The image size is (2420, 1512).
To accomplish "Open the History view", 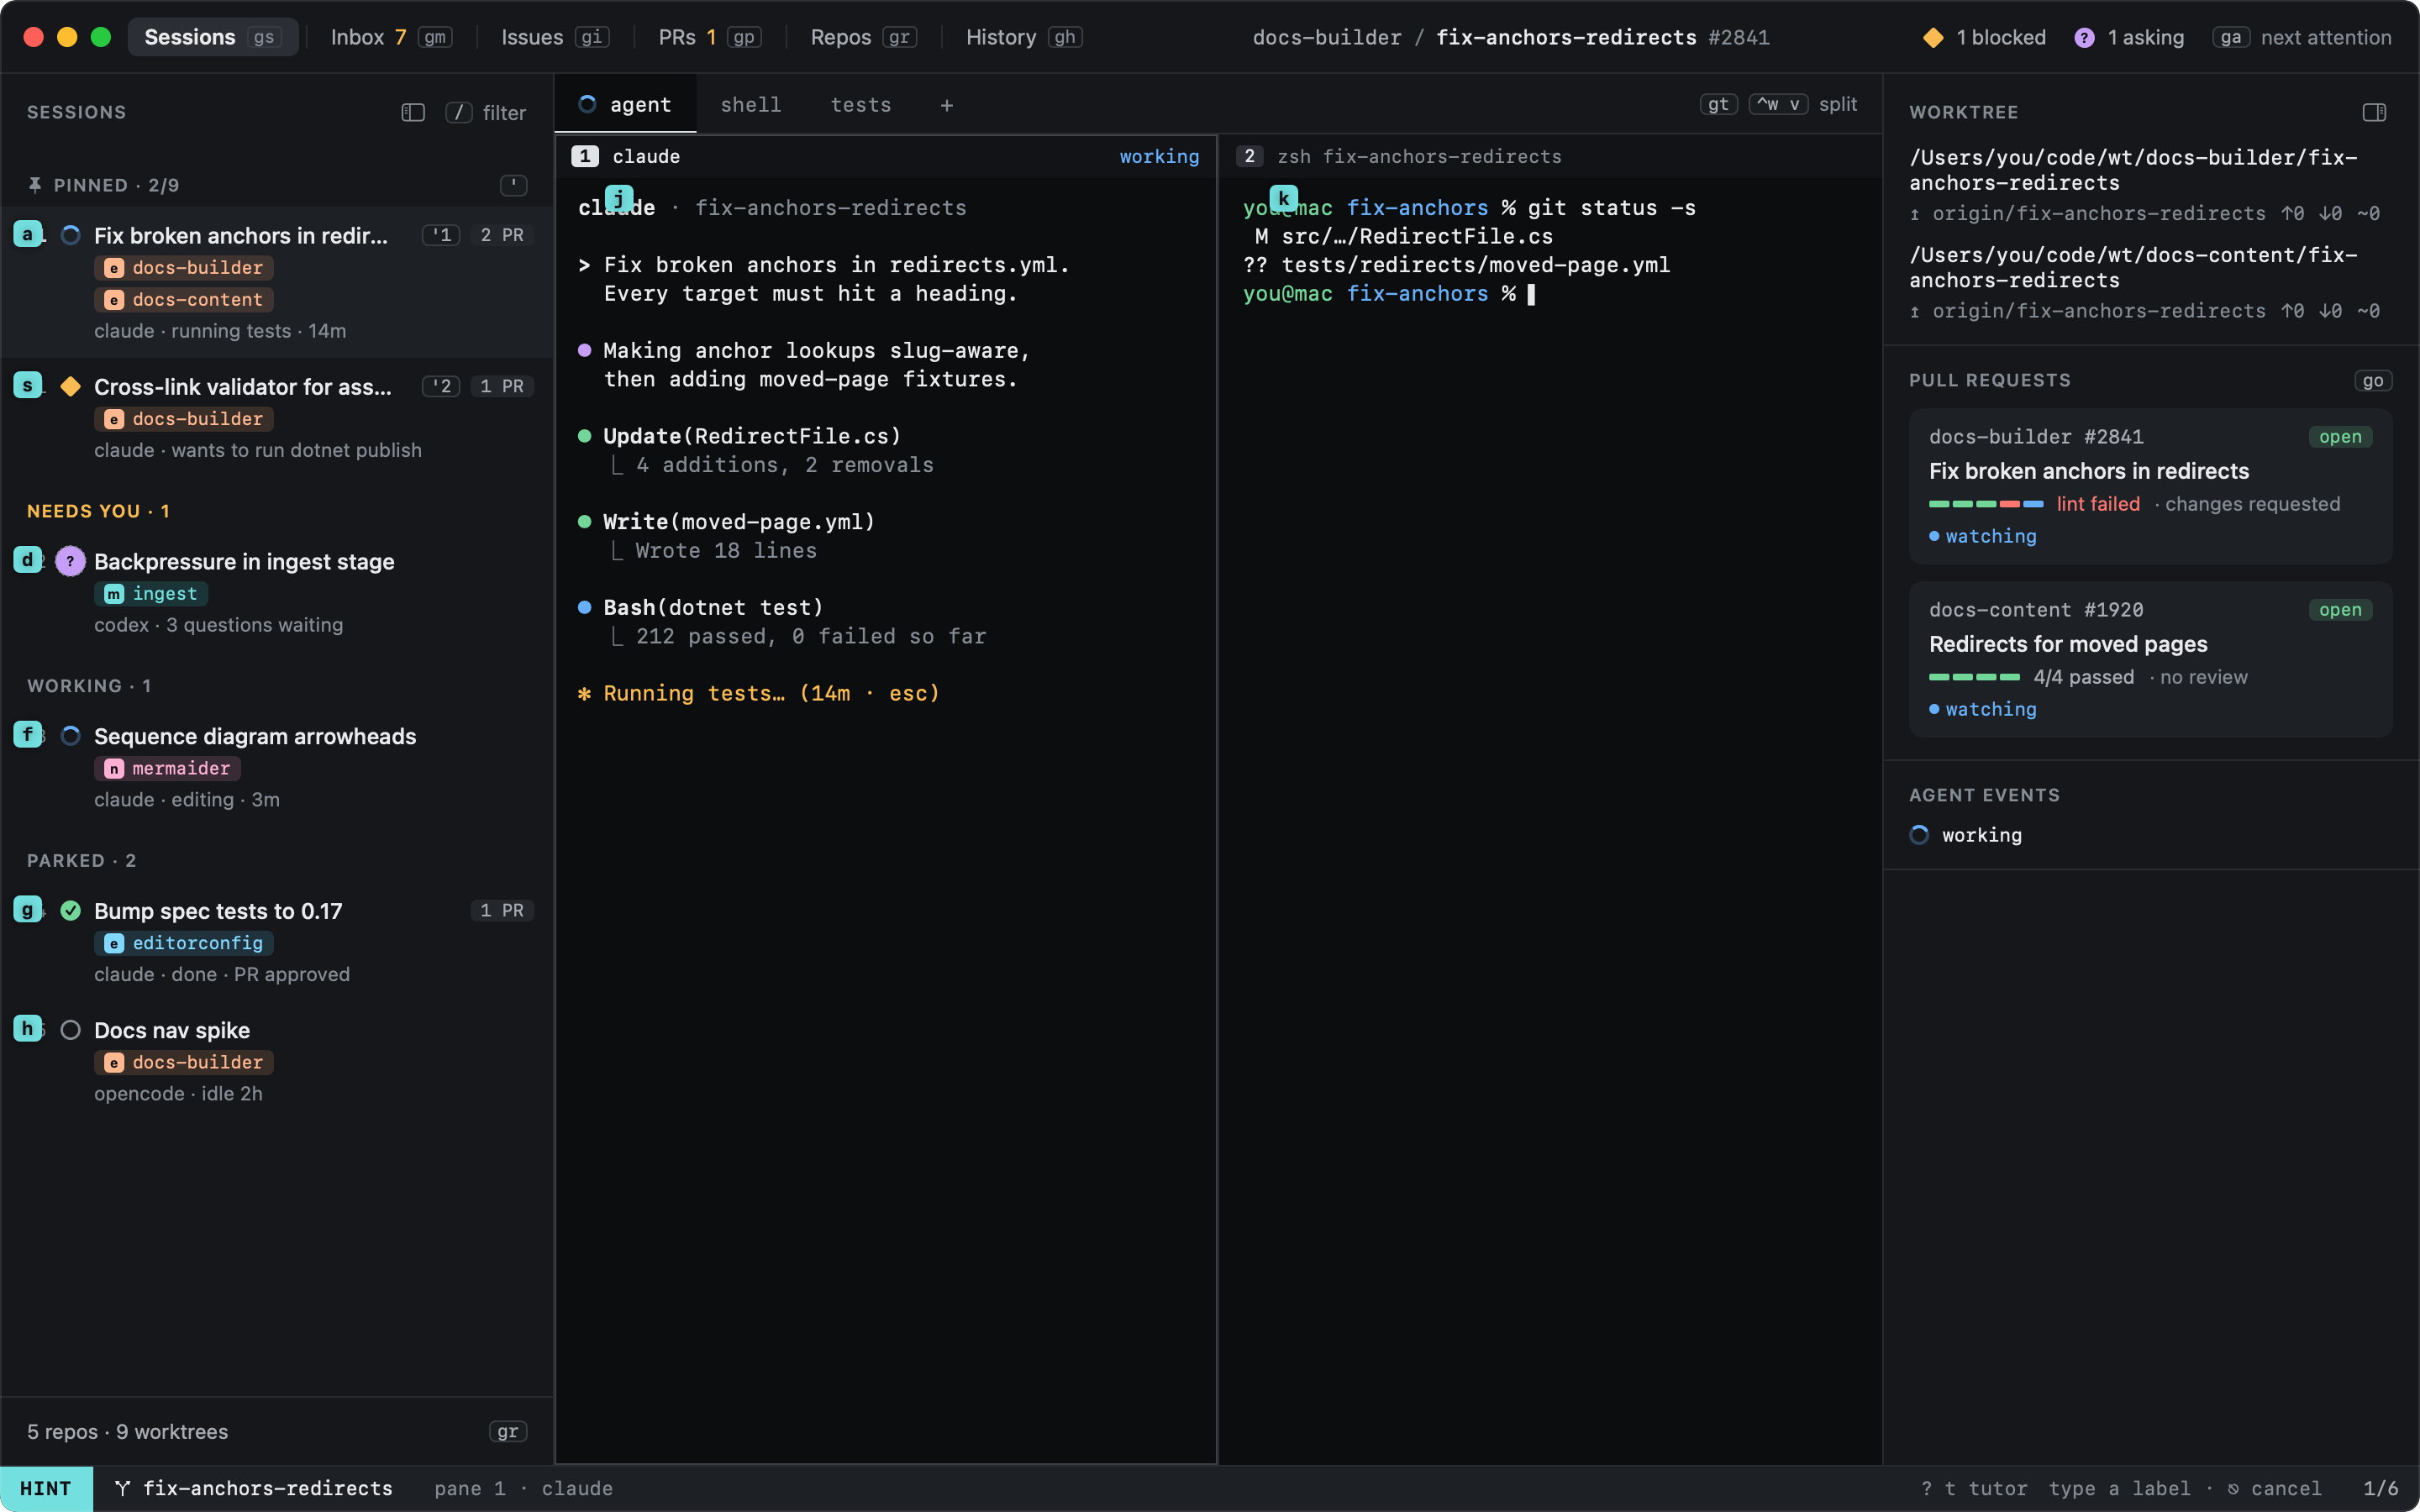I will point(1023,38).
